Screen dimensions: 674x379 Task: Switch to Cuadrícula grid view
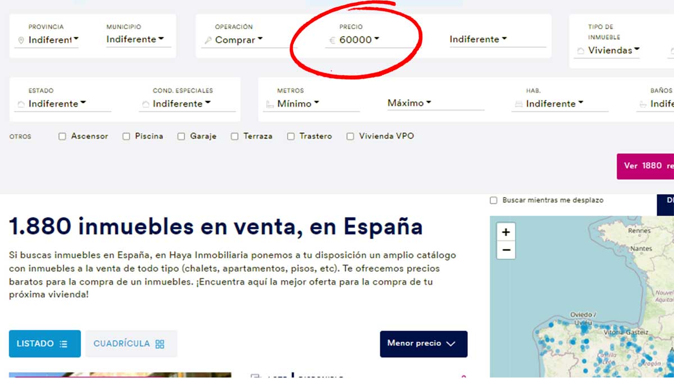[131, 344]
